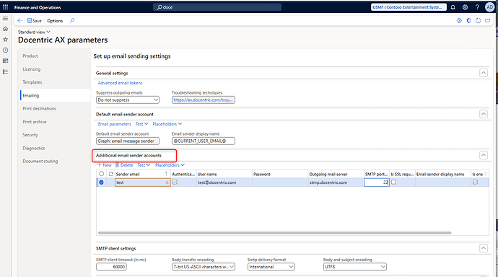Expand the Standard view selector

coord(34,32)
